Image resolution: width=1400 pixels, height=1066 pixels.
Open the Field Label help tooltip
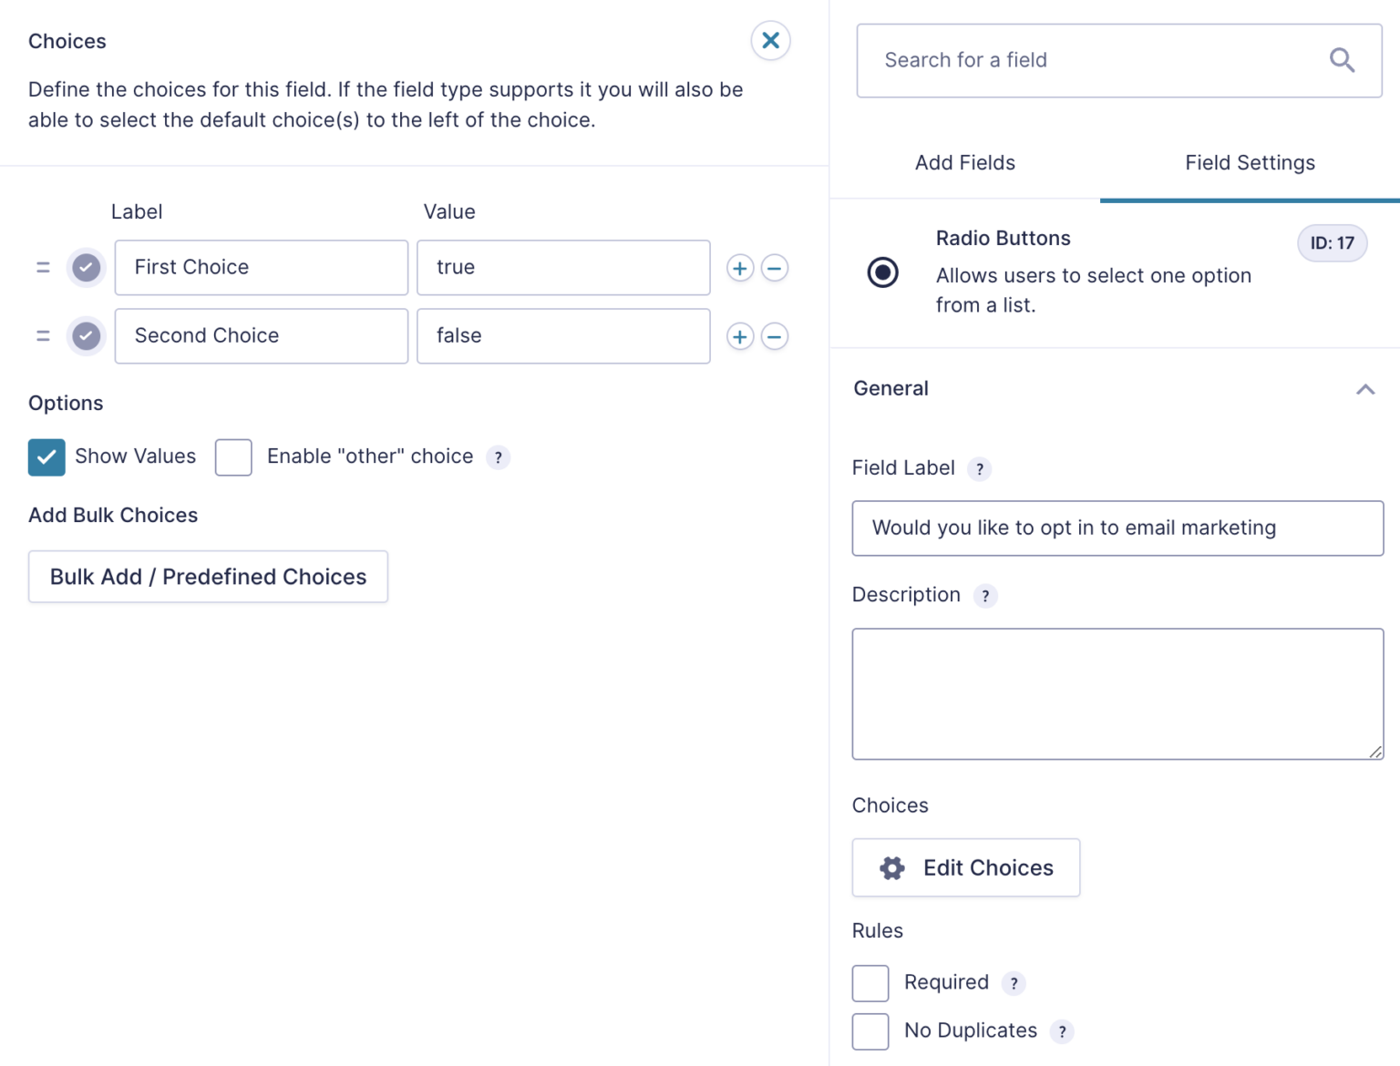point(980,468)
